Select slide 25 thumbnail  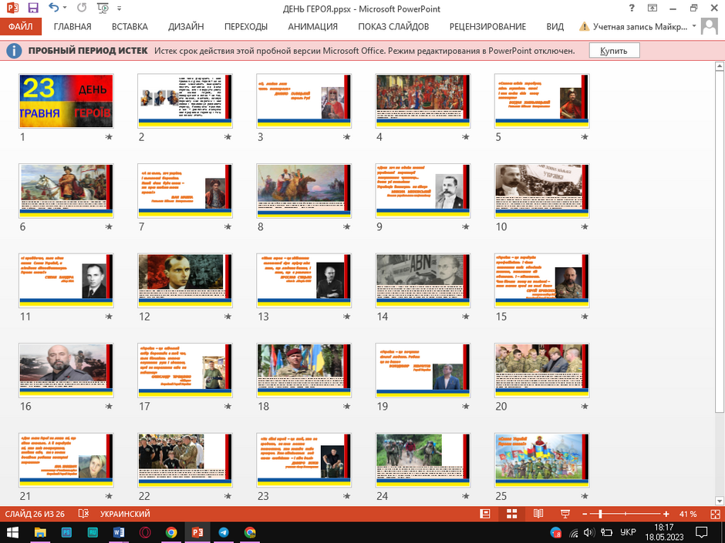541,460
